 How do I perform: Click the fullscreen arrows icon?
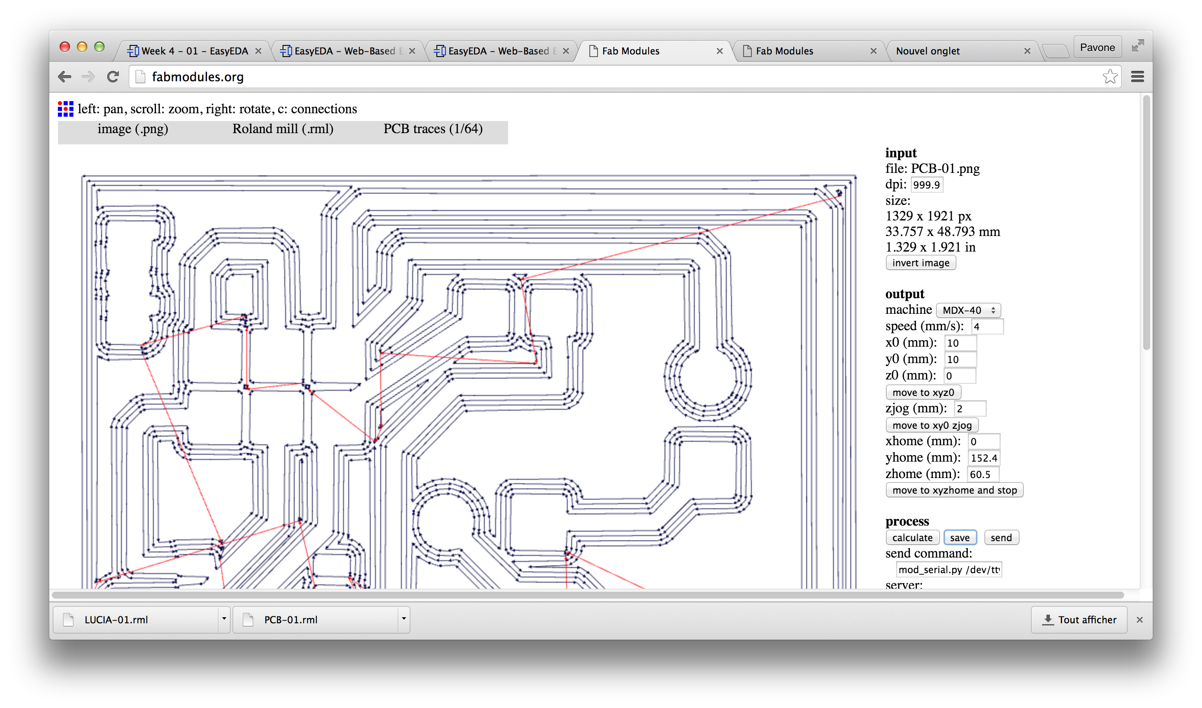(x=1138, y=46)
